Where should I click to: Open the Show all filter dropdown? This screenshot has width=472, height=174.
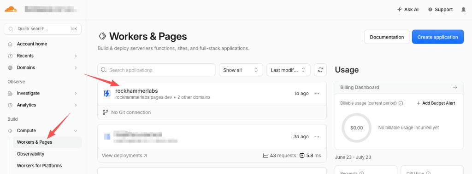coord(241,70)
